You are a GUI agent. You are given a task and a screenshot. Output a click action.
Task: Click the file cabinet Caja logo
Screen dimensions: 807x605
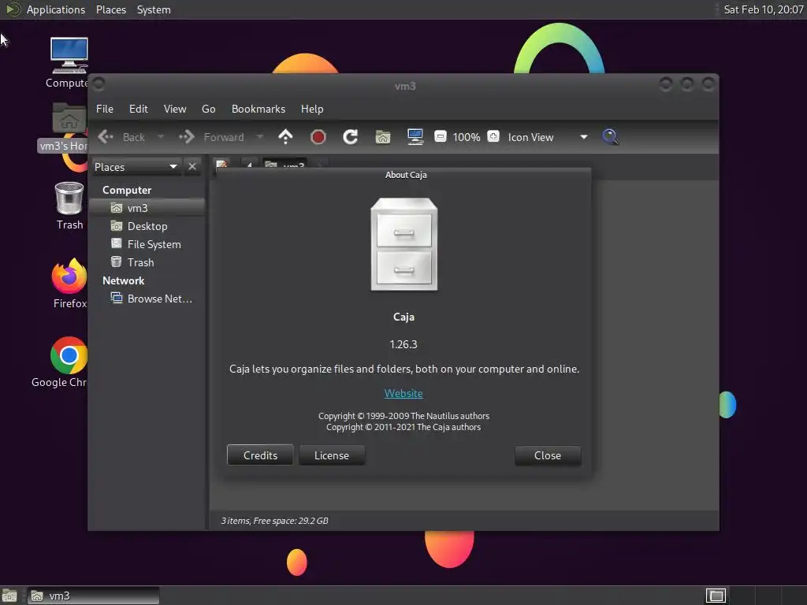coord(404,244)
